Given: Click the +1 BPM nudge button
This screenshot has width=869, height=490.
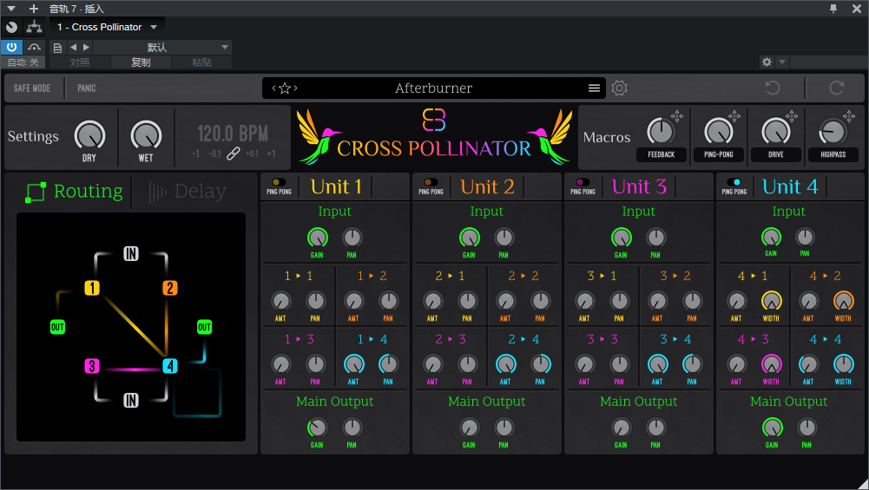Looking at the screenshot, I should click(271, 154).
